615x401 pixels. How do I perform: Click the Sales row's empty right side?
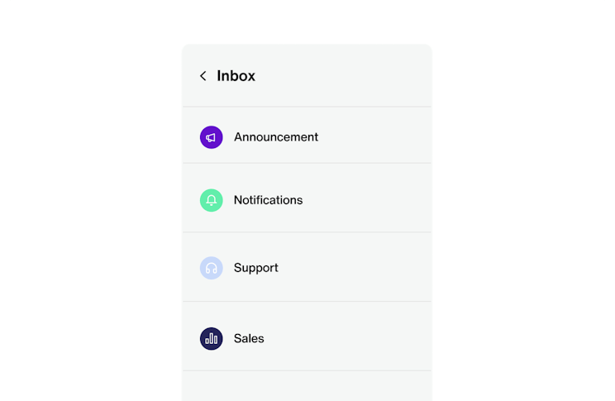click(x=380, y=338)
